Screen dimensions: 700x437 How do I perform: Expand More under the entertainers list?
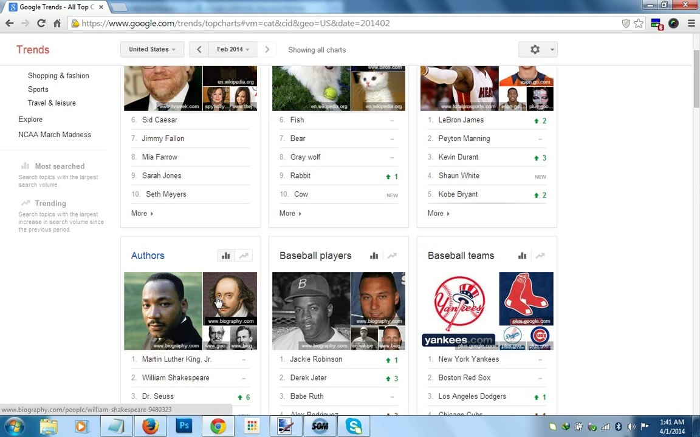[142, 214]
